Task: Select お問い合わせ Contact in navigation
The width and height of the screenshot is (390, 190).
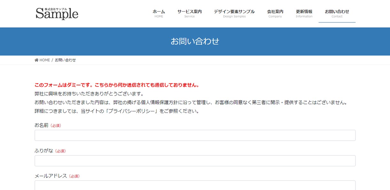Action: tap(337, 13)
